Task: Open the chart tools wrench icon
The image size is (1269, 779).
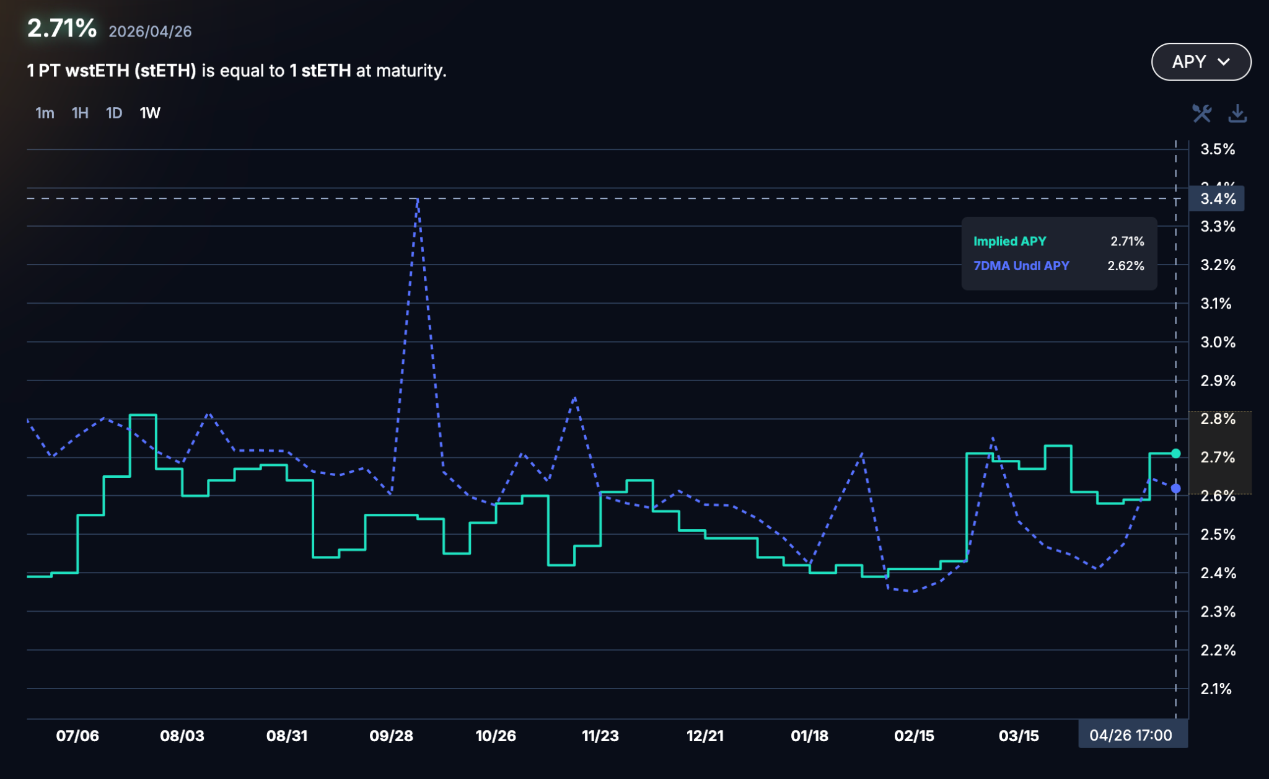Action: coord(1201,113)
